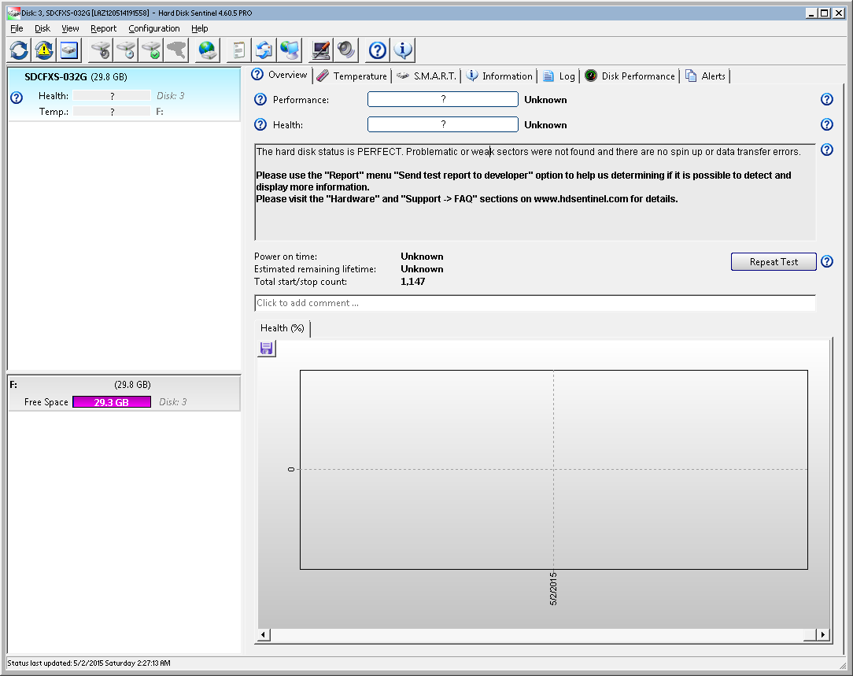Image resolution: width=853 pixels, height=676 pixels.
Task: Open the Disk menu
Action: 42,28
